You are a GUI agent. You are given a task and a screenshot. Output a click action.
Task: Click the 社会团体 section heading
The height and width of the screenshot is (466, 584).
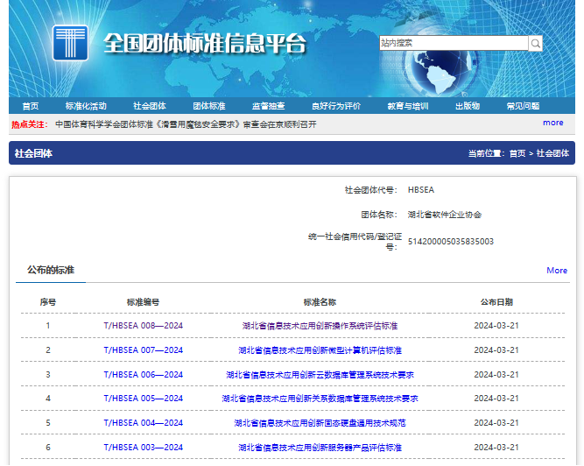tap(33, 153)
